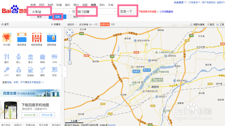225x126 pixels.
Task: Open the 电影院频道 cinema channel icon
Action: pyautogui.click(x=37, y=37)
